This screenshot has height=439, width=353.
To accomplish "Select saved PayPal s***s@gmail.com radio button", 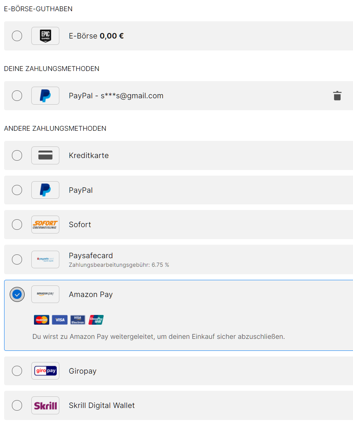I will [17, 96].
